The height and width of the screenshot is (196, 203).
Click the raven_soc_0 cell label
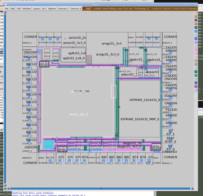click(x=78, y=114)
